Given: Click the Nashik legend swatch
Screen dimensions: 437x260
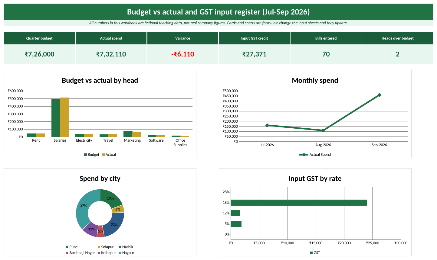Looking at the screenshot, I should pyautogui.click(x=120, y=247).
